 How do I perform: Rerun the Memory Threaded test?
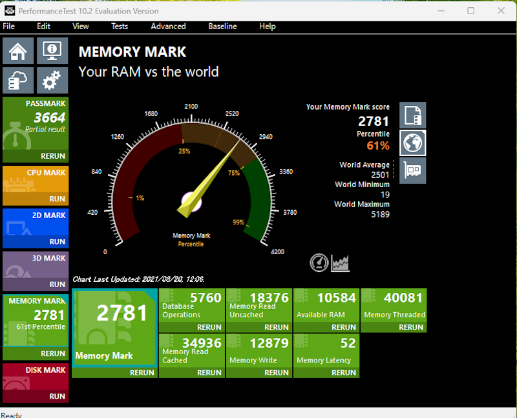pyautogui.click(x=394, y=327)
